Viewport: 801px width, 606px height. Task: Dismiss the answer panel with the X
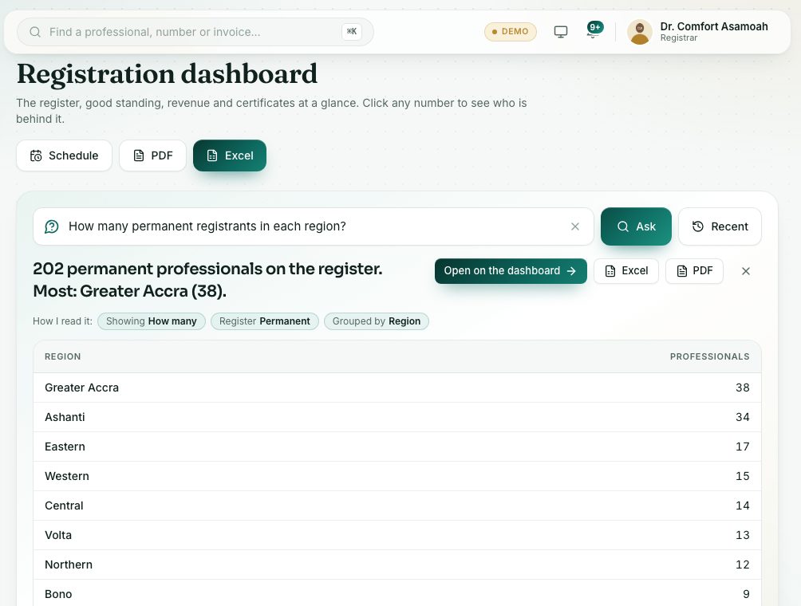pyautogui.click(x=746, y=271)
